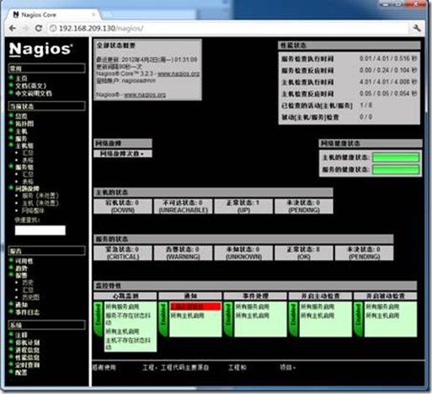Click the site info icon in address bar
This screenshot has height=394, width=432.
(x=53, y=28)
